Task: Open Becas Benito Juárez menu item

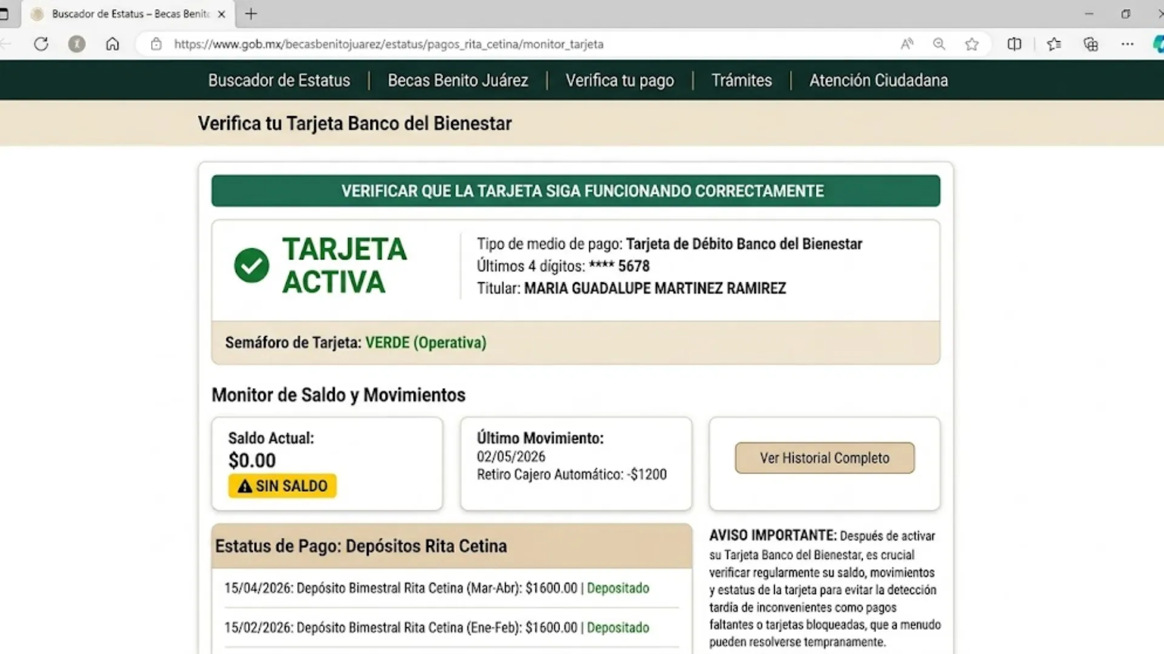Action: (x=458, y=81)
